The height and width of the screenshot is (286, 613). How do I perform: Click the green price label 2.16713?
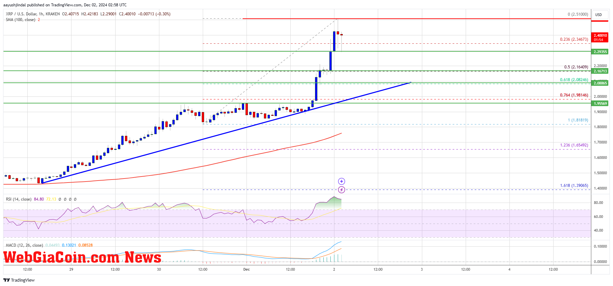point(600,71)
